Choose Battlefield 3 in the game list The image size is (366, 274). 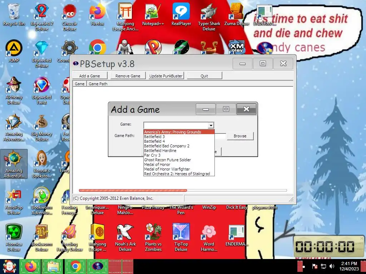coord(179,137)
